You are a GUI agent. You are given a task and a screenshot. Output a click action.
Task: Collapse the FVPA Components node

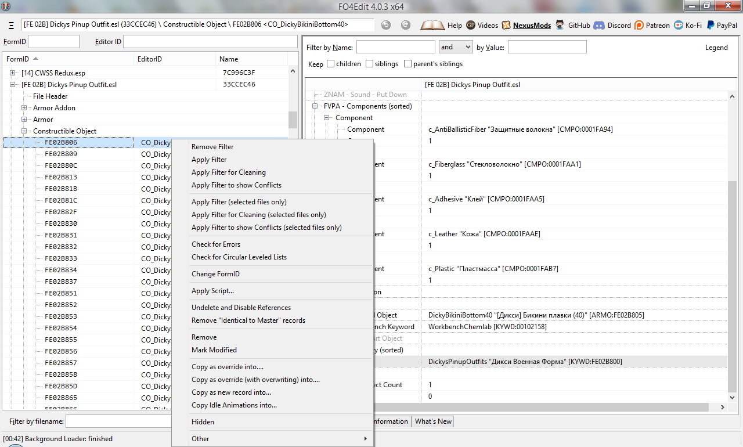tap(316, 106)
